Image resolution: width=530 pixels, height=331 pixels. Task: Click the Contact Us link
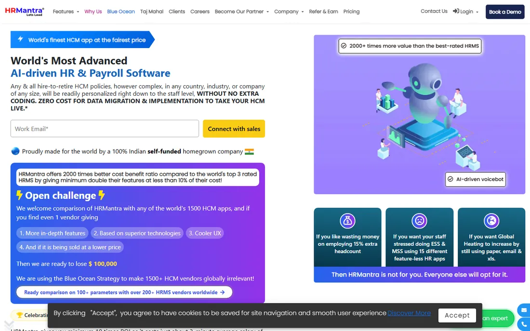click(434, 11)
